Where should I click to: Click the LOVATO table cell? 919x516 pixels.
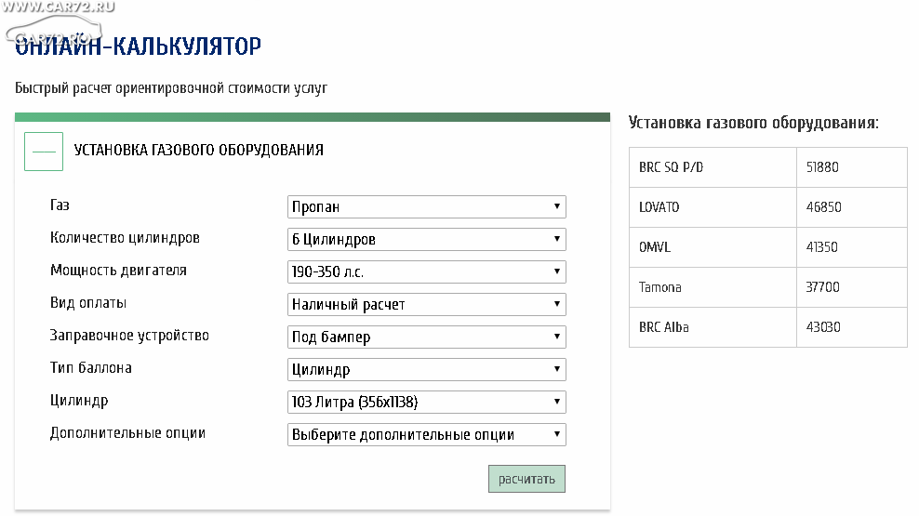[713, 207]
